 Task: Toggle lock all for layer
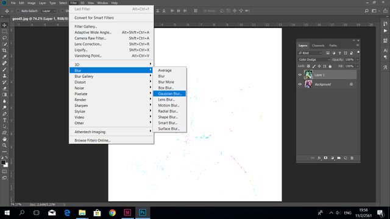click(x=330, y=66)
